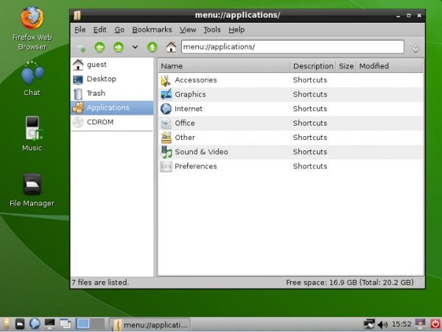The image size is (442, 332).
Task: Open the navigation history dropdown arrow
Action: pos(135,47)
